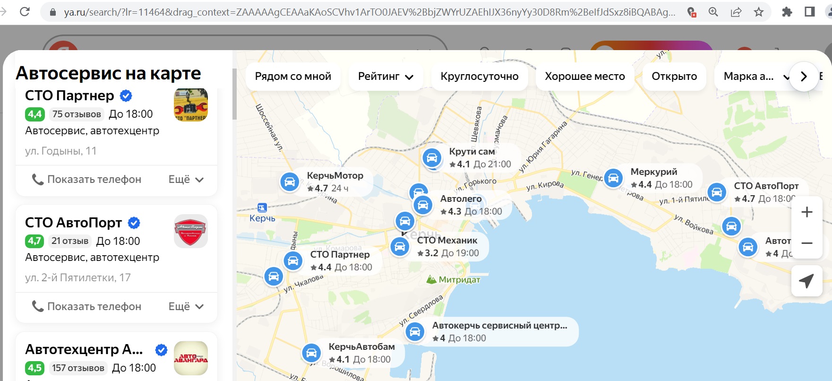Viewport: 832px width, 381px height.
Task: Select the Рядом со мной filter
Action: point(293,77)
